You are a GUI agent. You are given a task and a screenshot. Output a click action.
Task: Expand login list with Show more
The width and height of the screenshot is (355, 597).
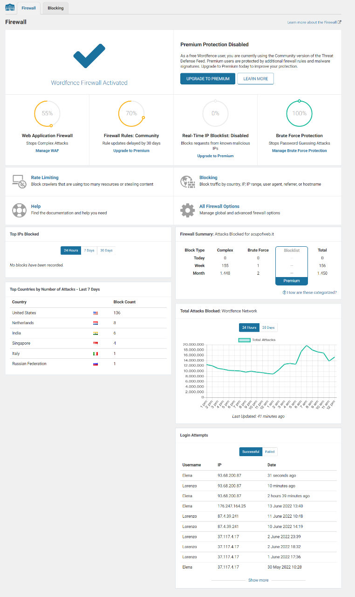[258, 580]
